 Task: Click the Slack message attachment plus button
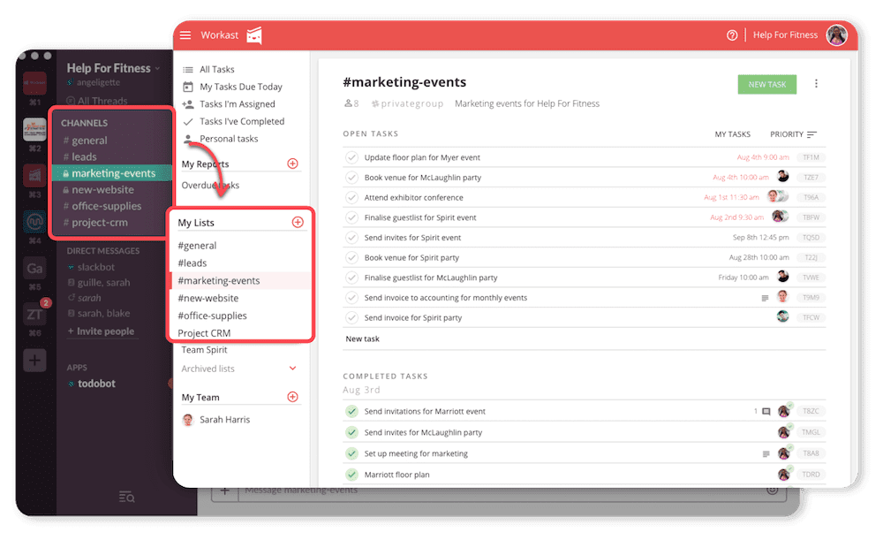tap(224, 491)
